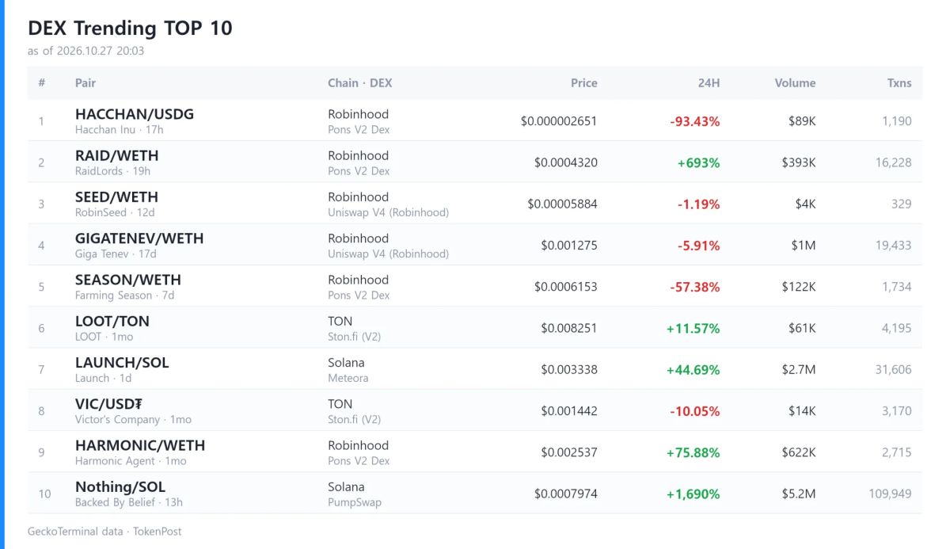The width and height of the screenshot is (950, 549).
Task: Click Pons V2 Dex in the HARMONIC row
Action: pos(359,460)
